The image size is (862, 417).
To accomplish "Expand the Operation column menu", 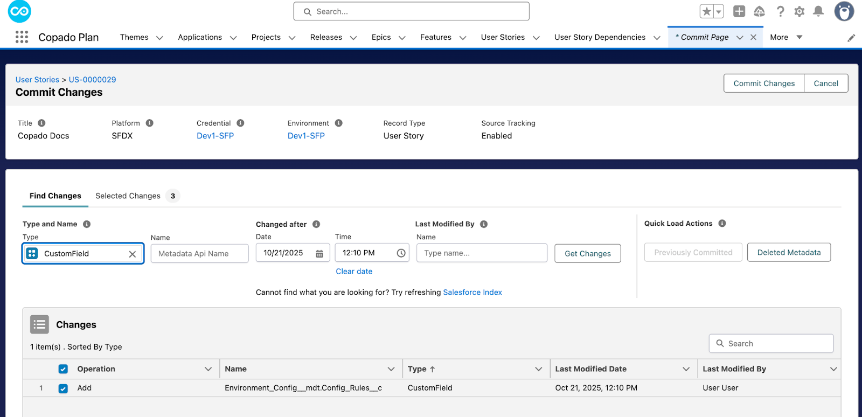I will [x=208, y=369].
